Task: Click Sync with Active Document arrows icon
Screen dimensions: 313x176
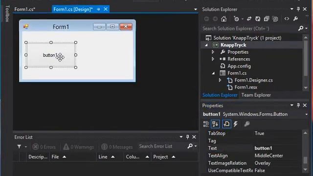Action: [x=249, y=19]
